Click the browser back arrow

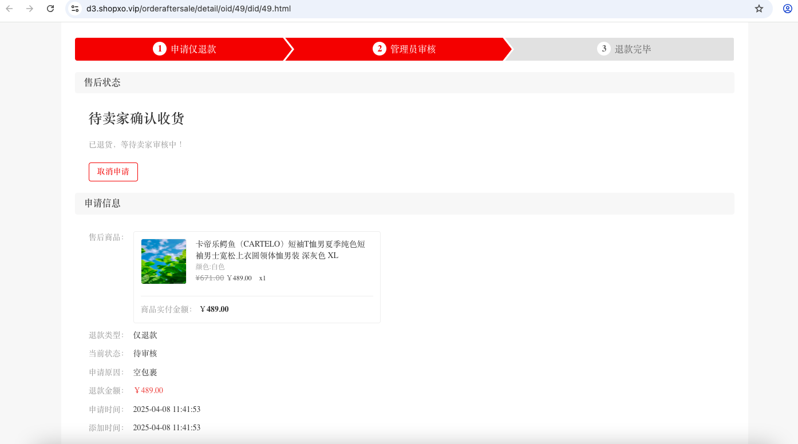pos(9,9)
